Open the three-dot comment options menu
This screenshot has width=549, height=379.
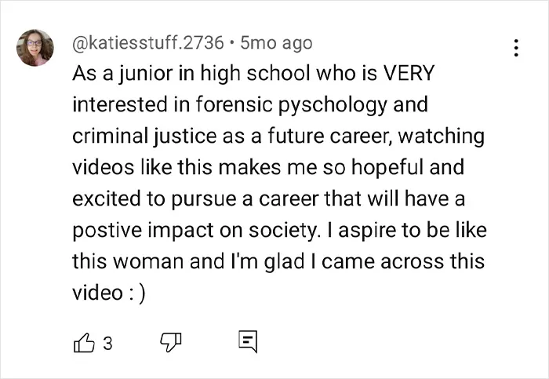tap(515, 48)
